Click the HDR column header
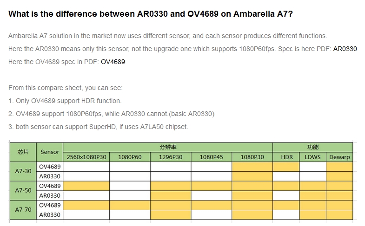Screen dimensions: 365x226 coord(287,157)
